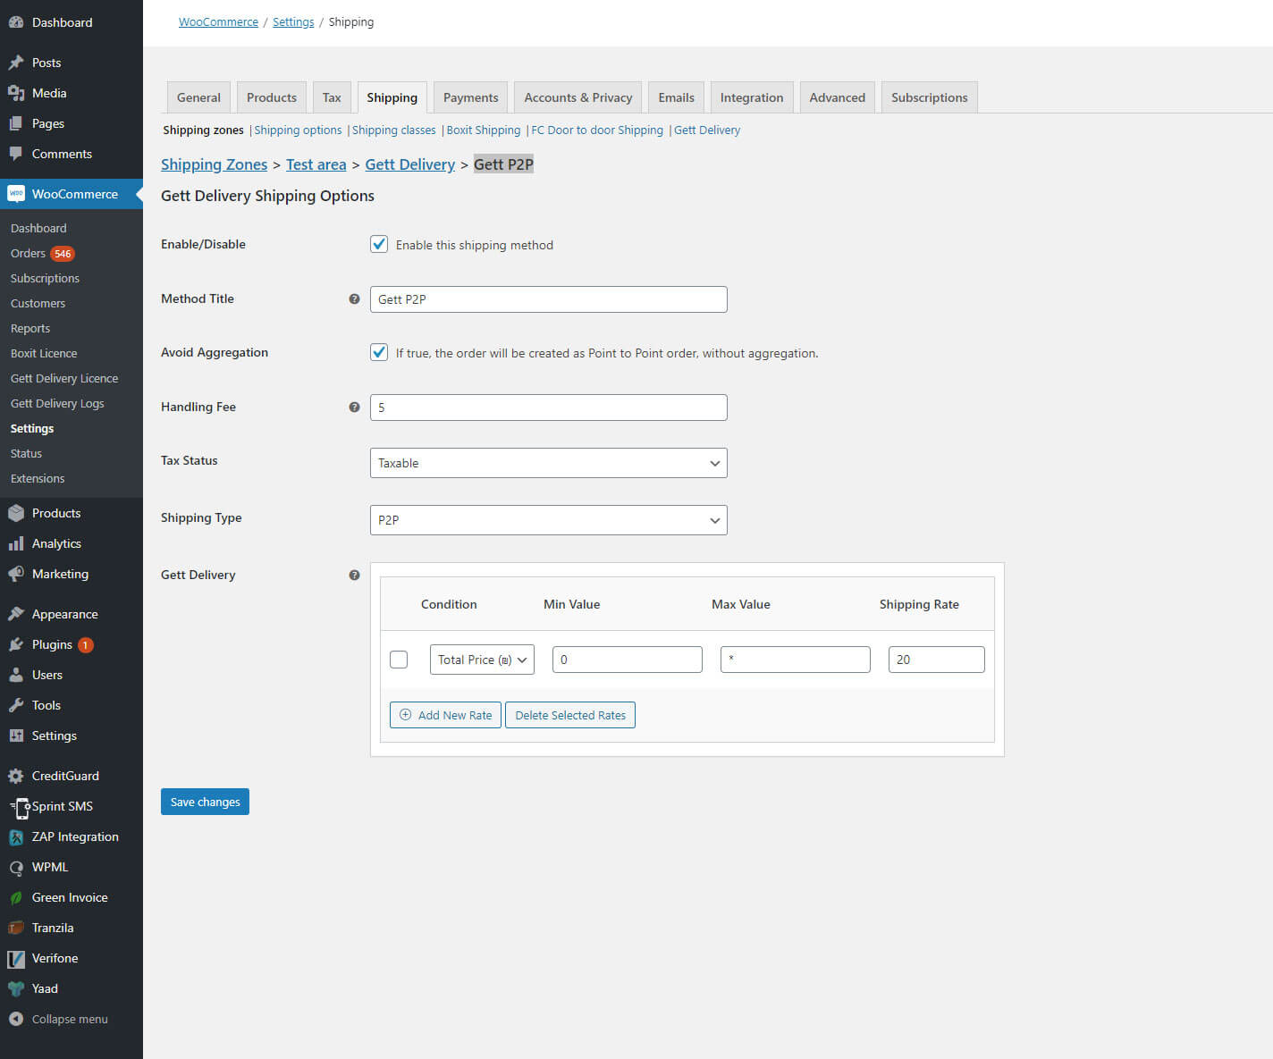The height and width of the screenshot is (1059, 1273).
Task: Click the Collapse menu arrow icon
Action: (16, 1020)
